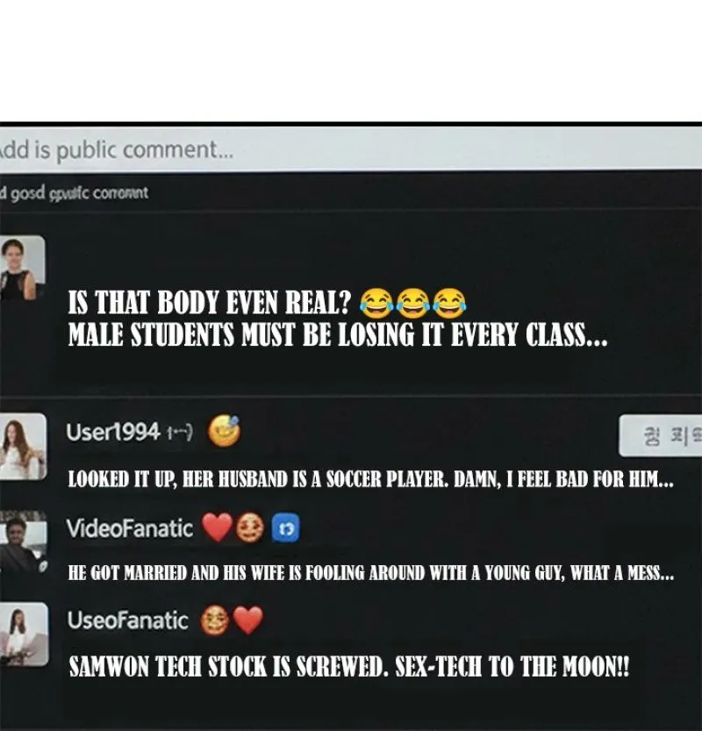Click the red heart next to VideoFanatic
Viewport: 702px width, 731px height.
[x=217, y=527]
